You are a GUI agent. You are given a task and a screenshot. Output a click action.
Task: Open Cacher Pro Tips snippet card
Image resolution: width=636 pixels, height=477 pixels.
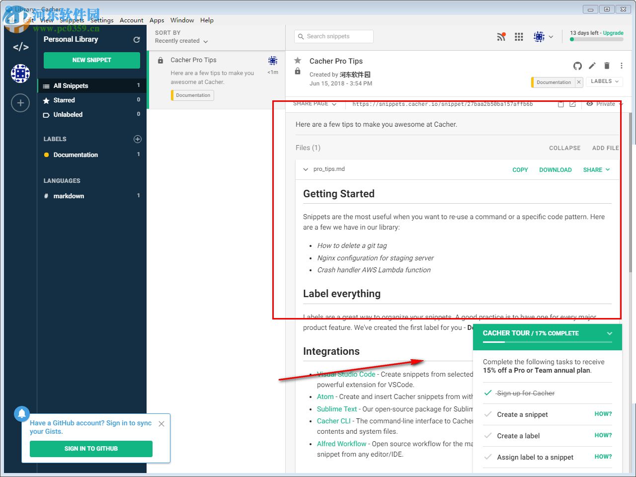pos(216,79)
